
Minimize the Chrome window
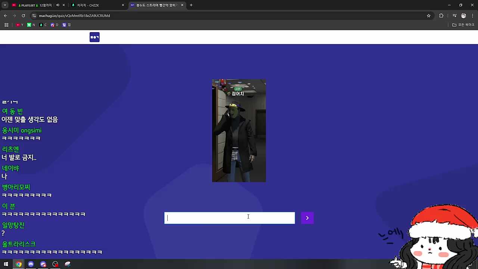[x=449, y=5]
